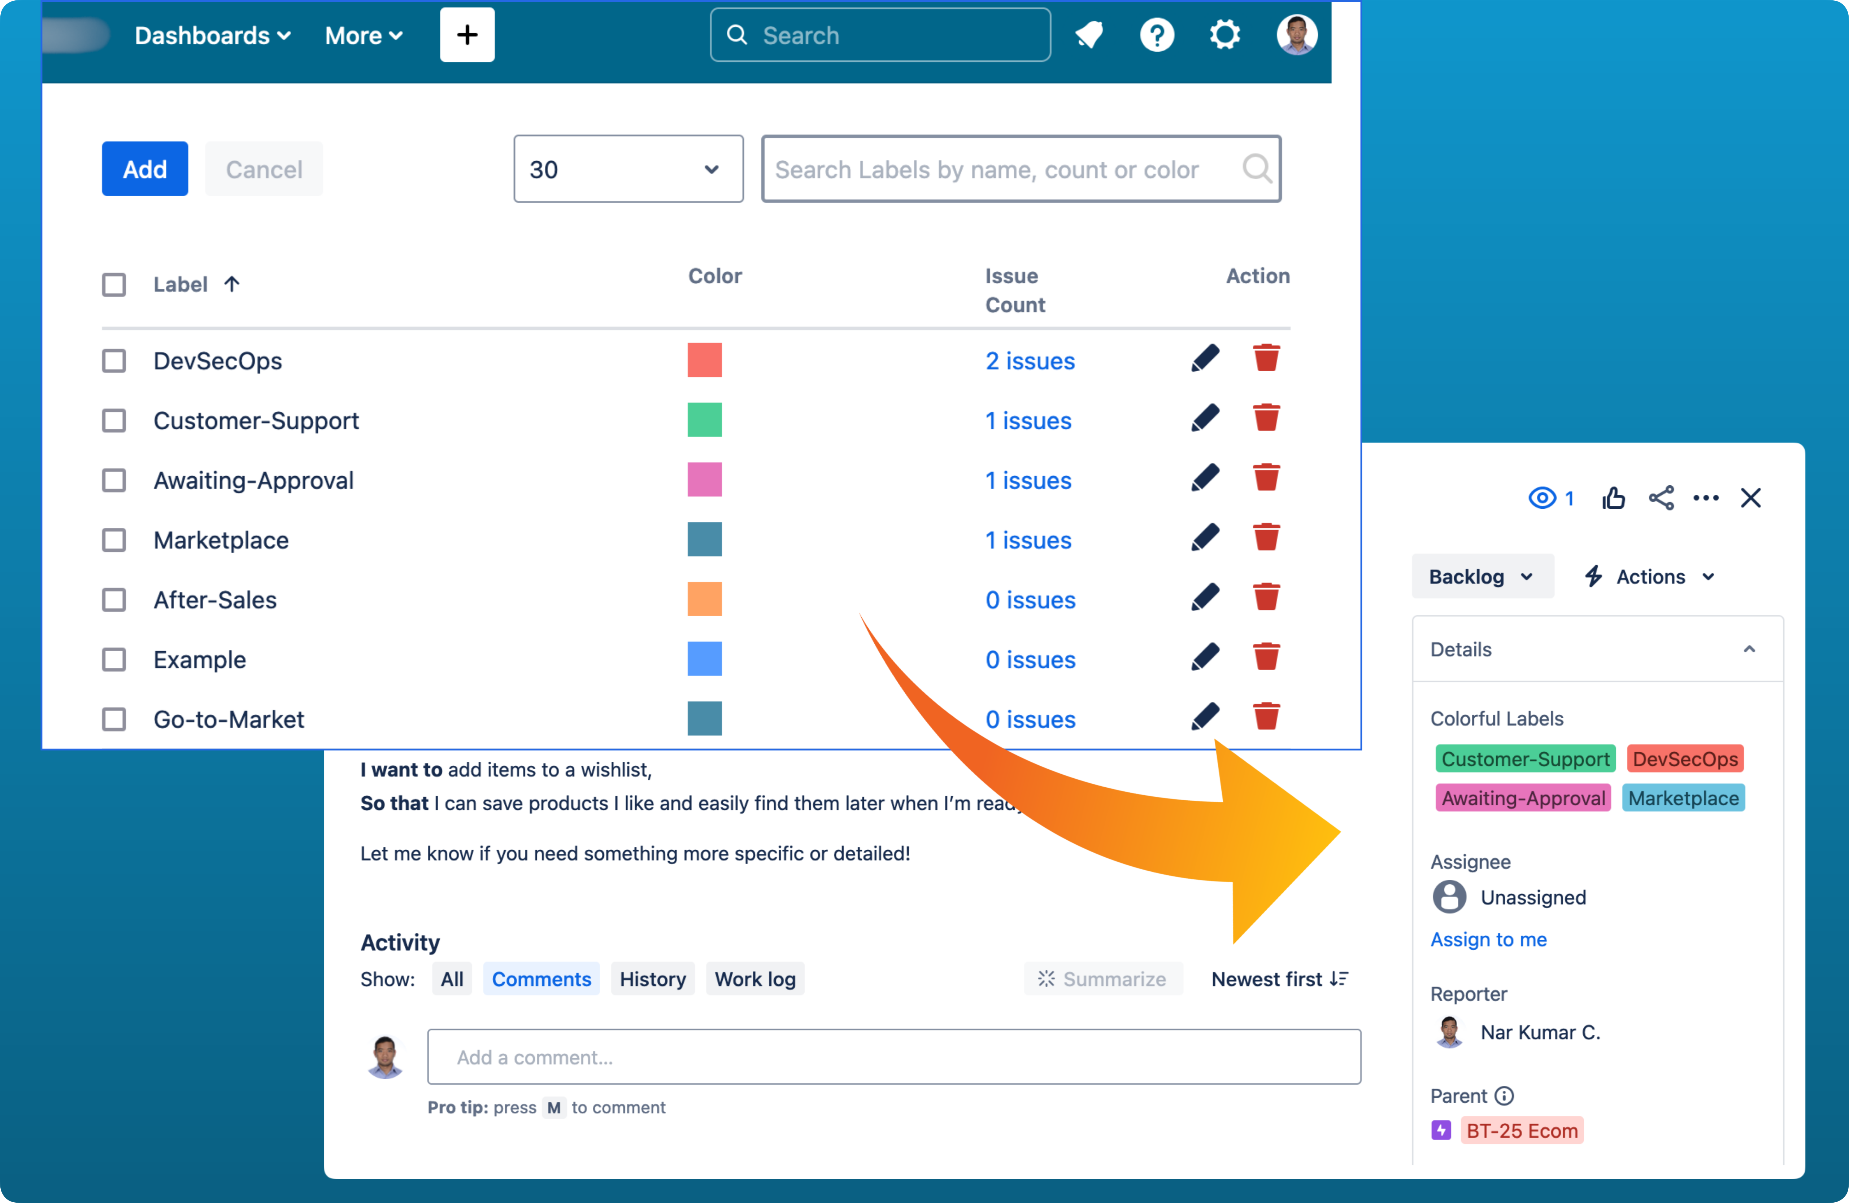Switch to the History activity tab
The height and width of the screenshot is (1203, 1849).
[x=653, y=979]
